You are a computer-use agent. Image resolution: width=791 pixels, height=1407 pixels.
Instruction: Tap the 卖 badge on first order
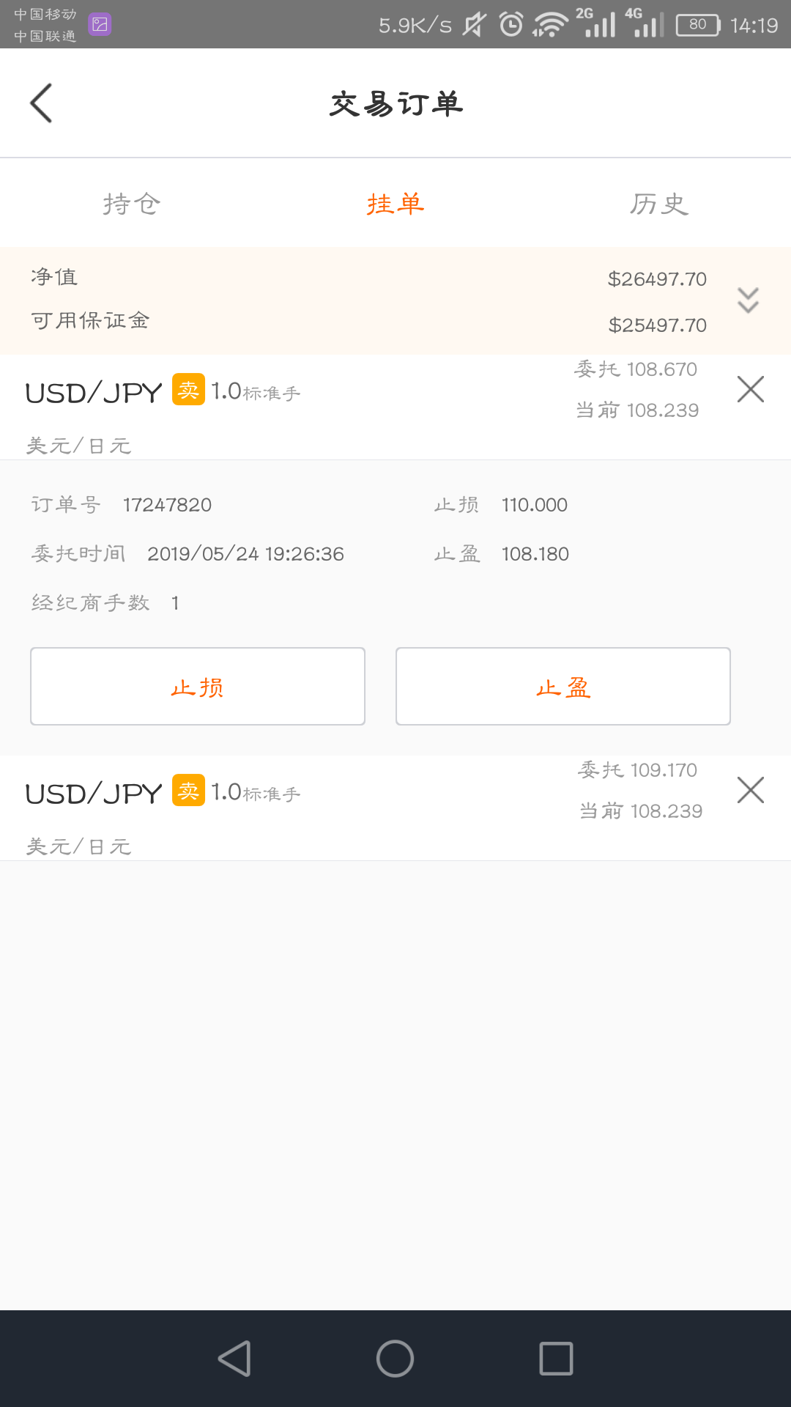[x=188, y=389]
